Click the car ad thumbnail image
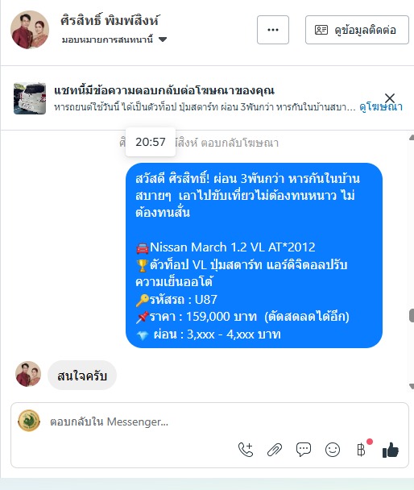 [x=30, y=98]
